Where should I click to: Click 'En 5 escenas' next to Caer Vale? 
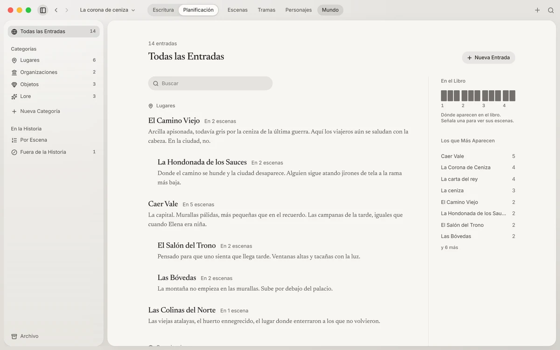(x=198, y=204)
